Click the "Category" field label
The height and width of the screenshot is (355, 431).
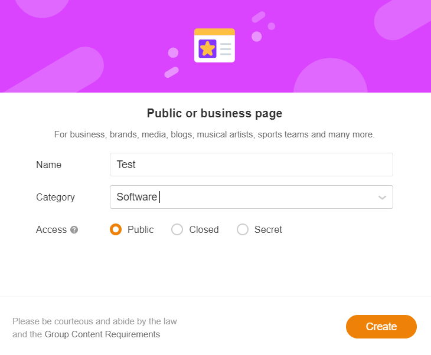click(55, 197)
